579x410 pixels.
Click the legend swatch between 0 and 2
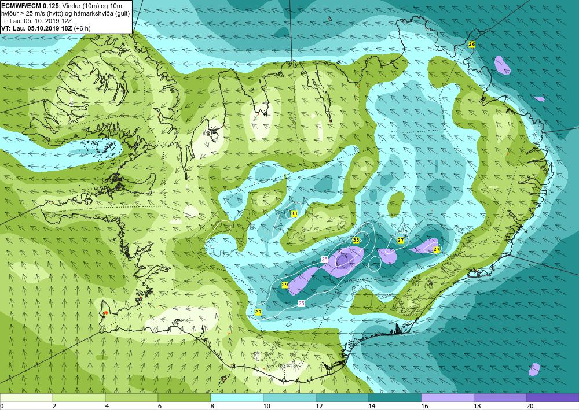point(26,398)
